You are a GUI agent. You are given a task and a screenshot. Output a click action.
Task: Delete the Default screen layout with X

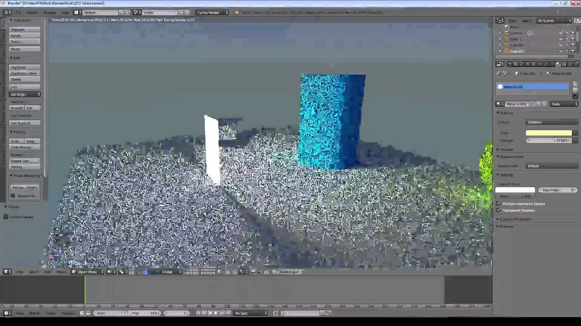pos(127,13)
